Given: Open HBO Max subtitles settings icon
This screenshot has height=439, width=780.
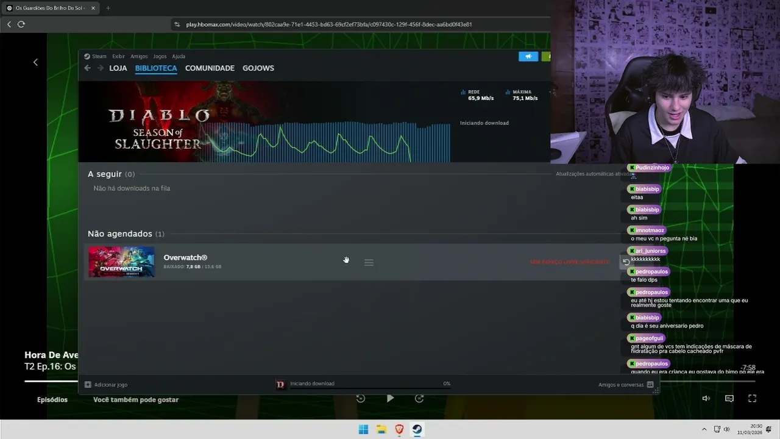Looking at the screenshot, I should (729, 398).
